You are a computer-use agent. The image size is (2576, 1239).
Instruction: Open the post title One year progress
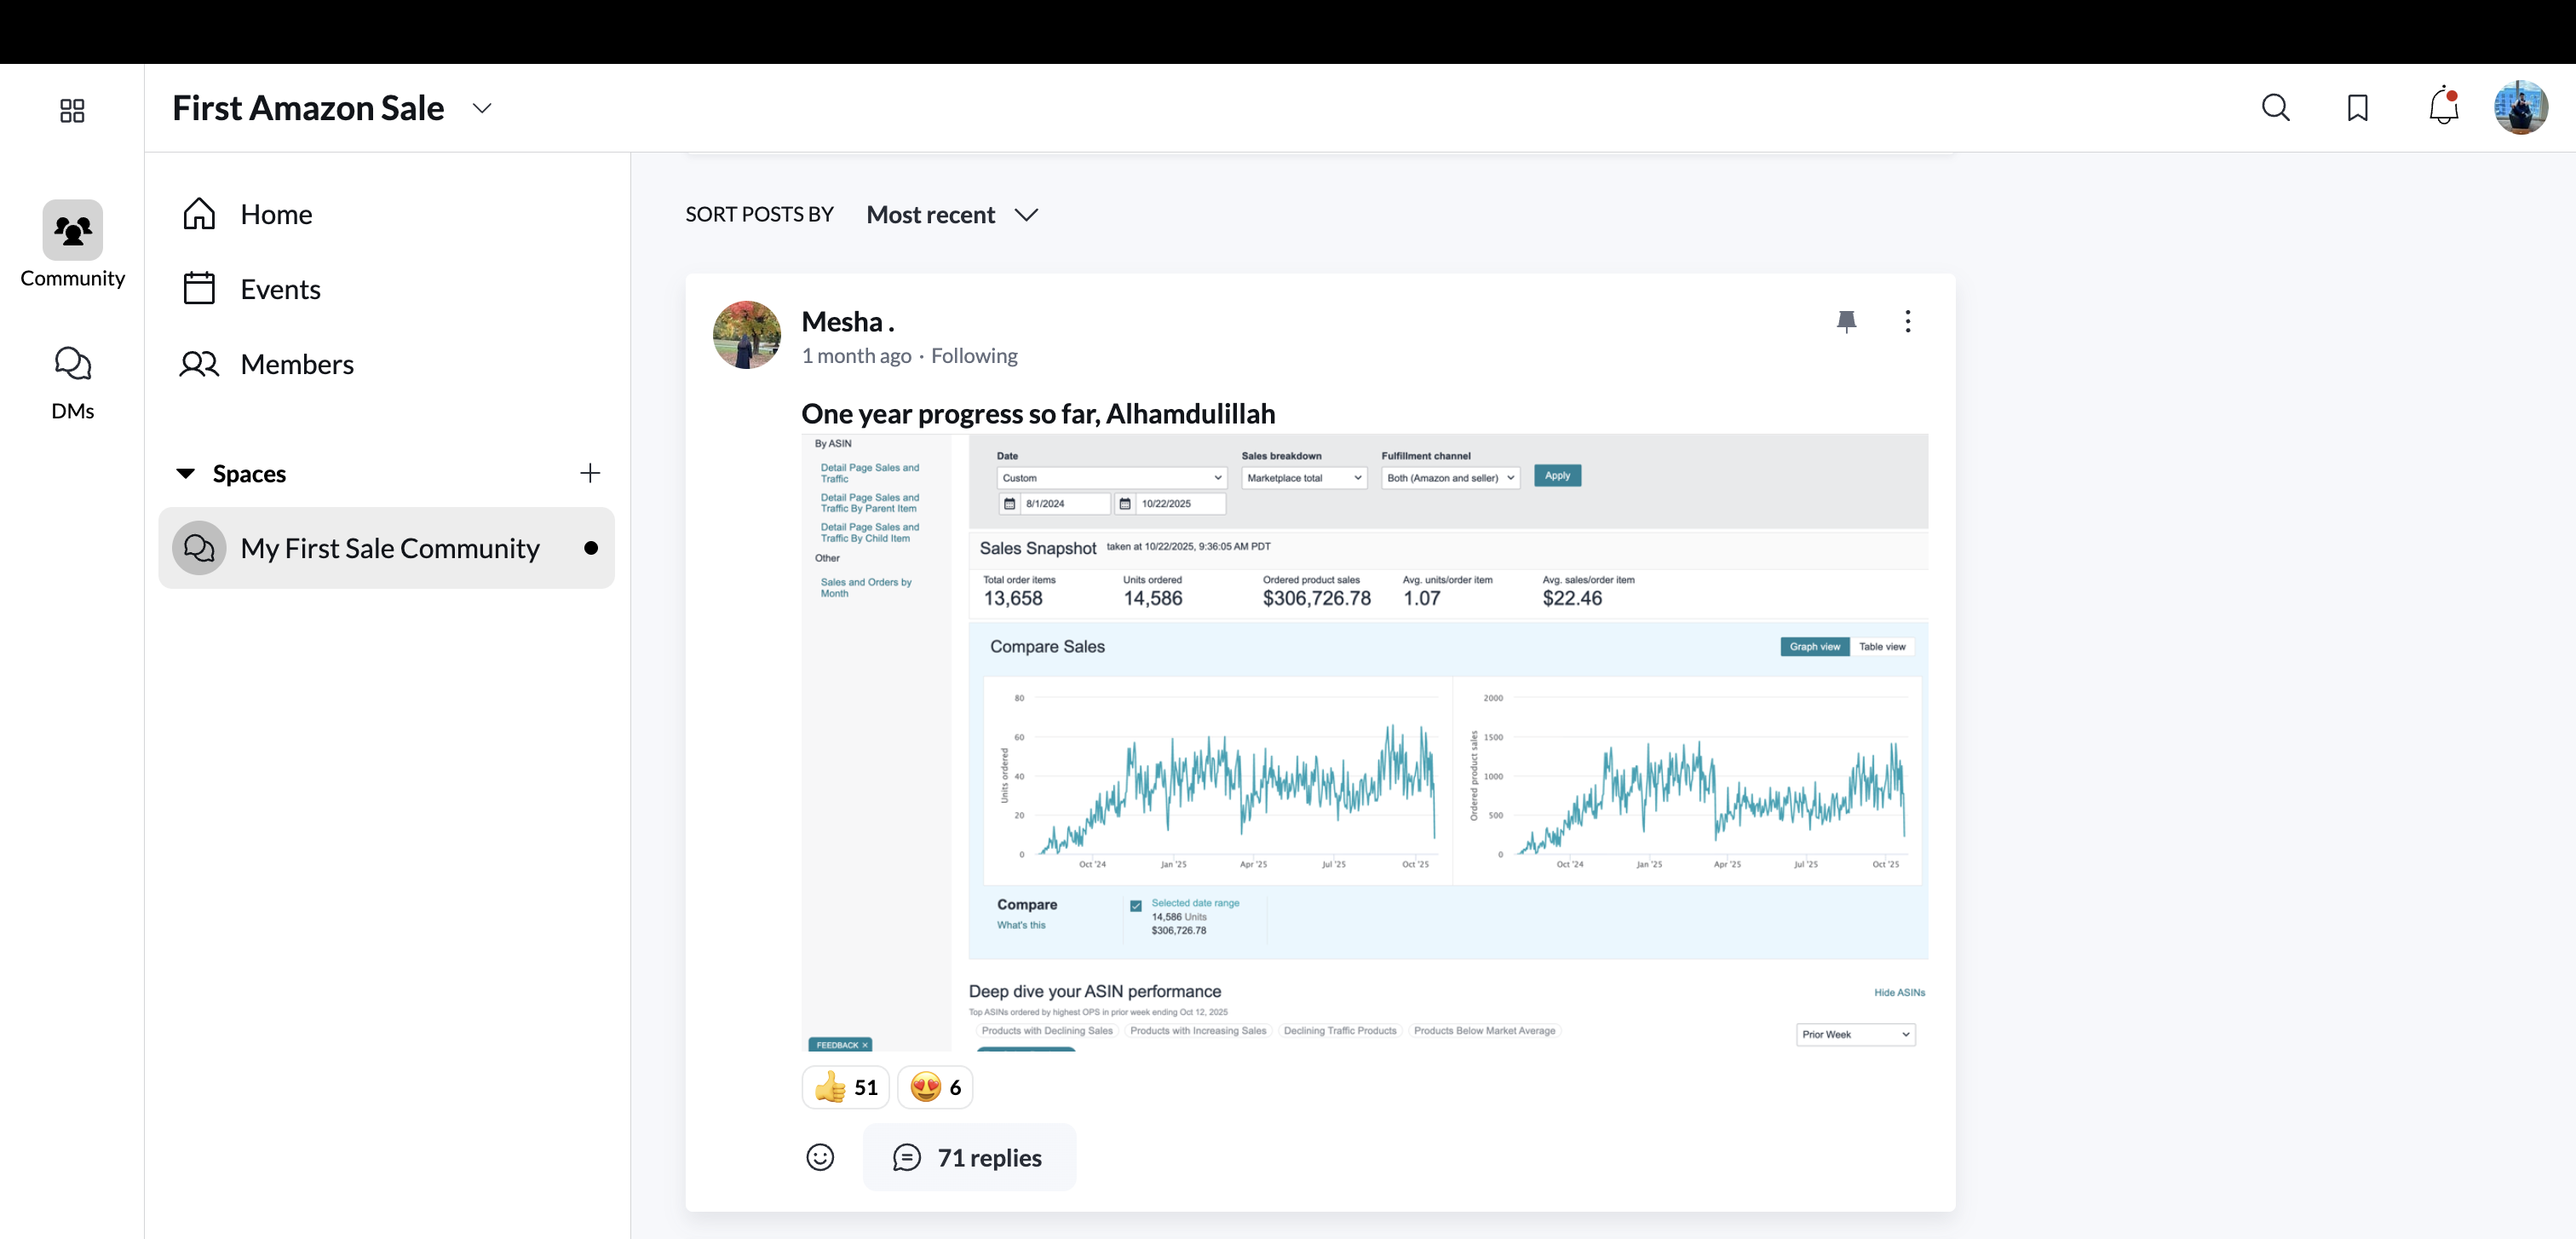point(1038,413)
